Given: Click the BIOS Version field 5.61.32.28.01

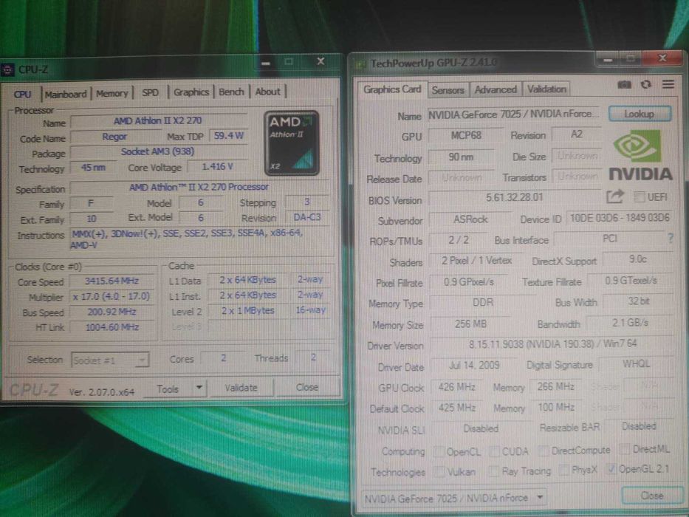Looking at the screenshot, I should tap(514, 197).
